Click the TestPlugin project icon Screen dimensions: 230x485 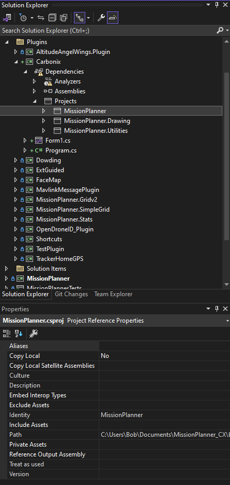click(x=29, y=248)
